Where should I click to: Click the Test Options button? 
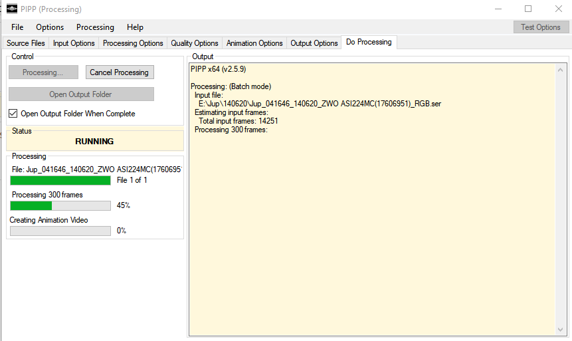click(541, 27)
